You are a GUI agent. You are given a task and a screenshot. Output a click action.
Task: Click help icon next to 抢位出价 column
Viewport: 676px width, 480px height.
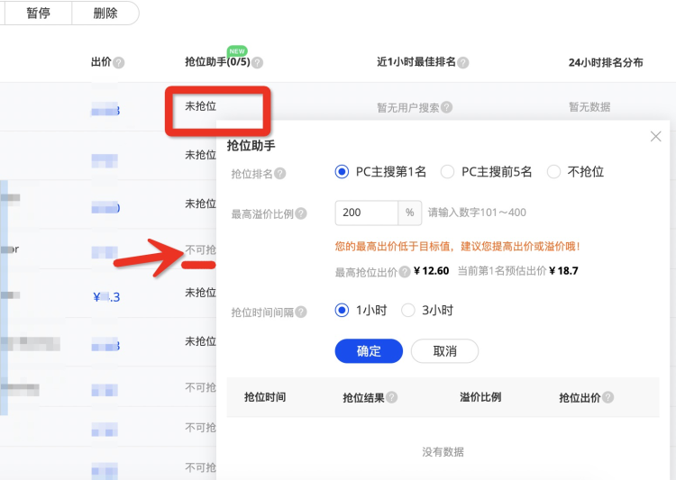tap(608, 398)
